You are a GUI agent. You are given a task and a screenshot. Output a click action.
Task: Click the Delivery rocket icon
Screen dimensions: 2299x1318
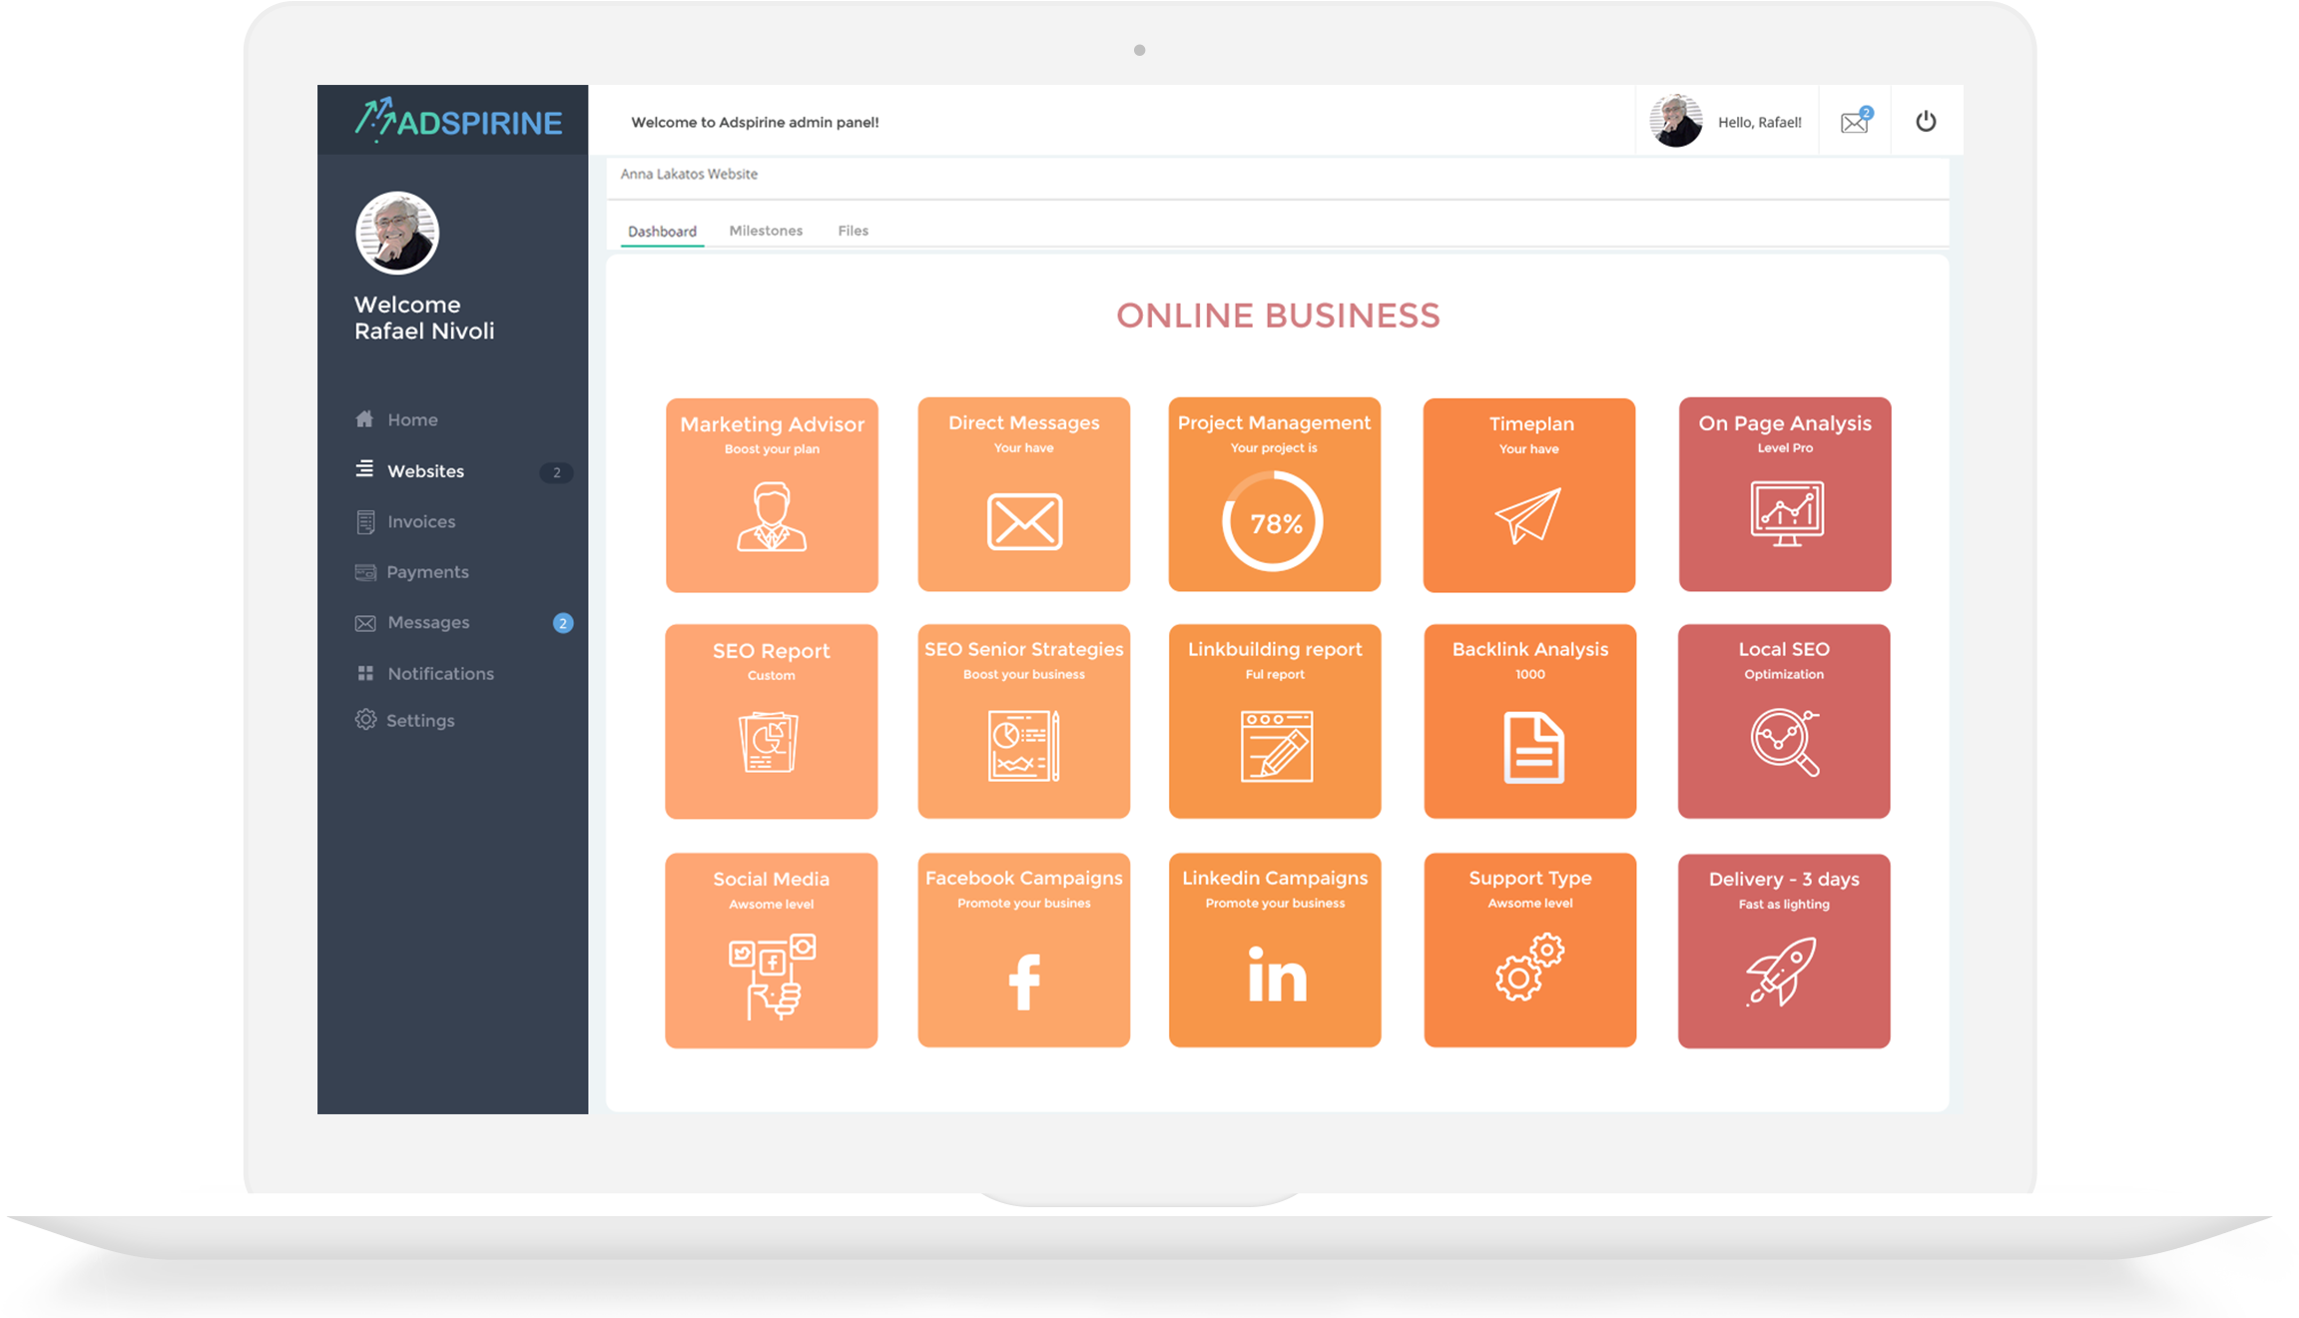click(1782, 971)
